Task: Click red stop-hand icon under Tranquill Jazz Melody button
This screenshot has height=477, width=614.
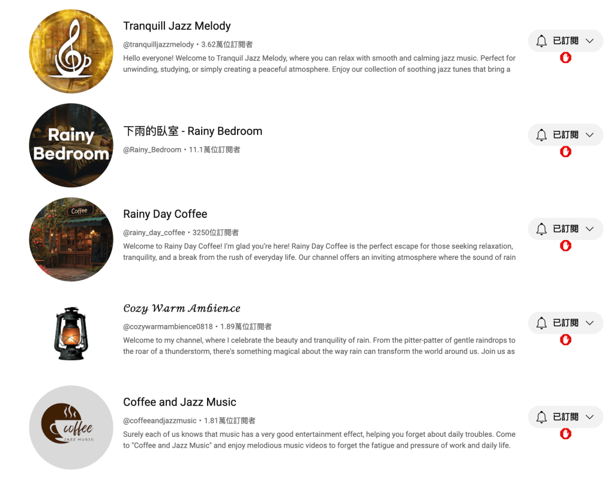Action: click(x=565, y=58)
